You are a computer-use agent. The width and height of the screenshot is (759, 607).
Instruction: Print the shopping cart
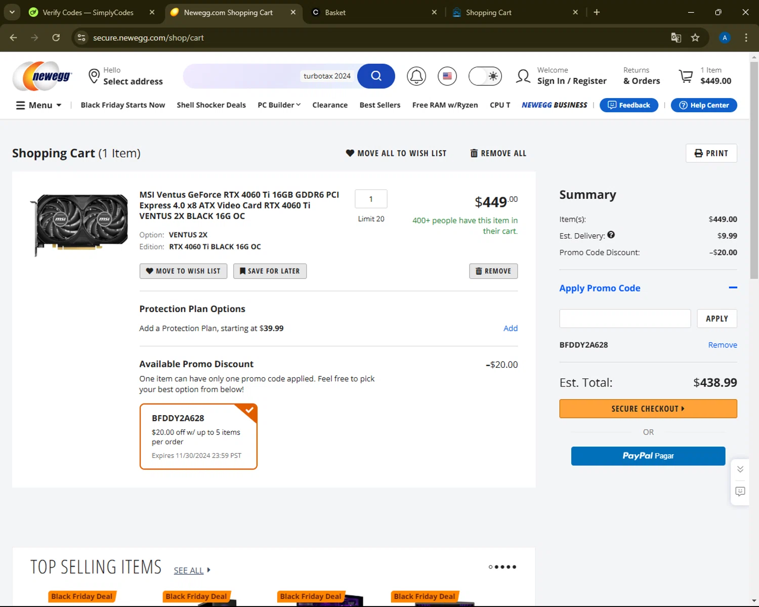[711, 153]
